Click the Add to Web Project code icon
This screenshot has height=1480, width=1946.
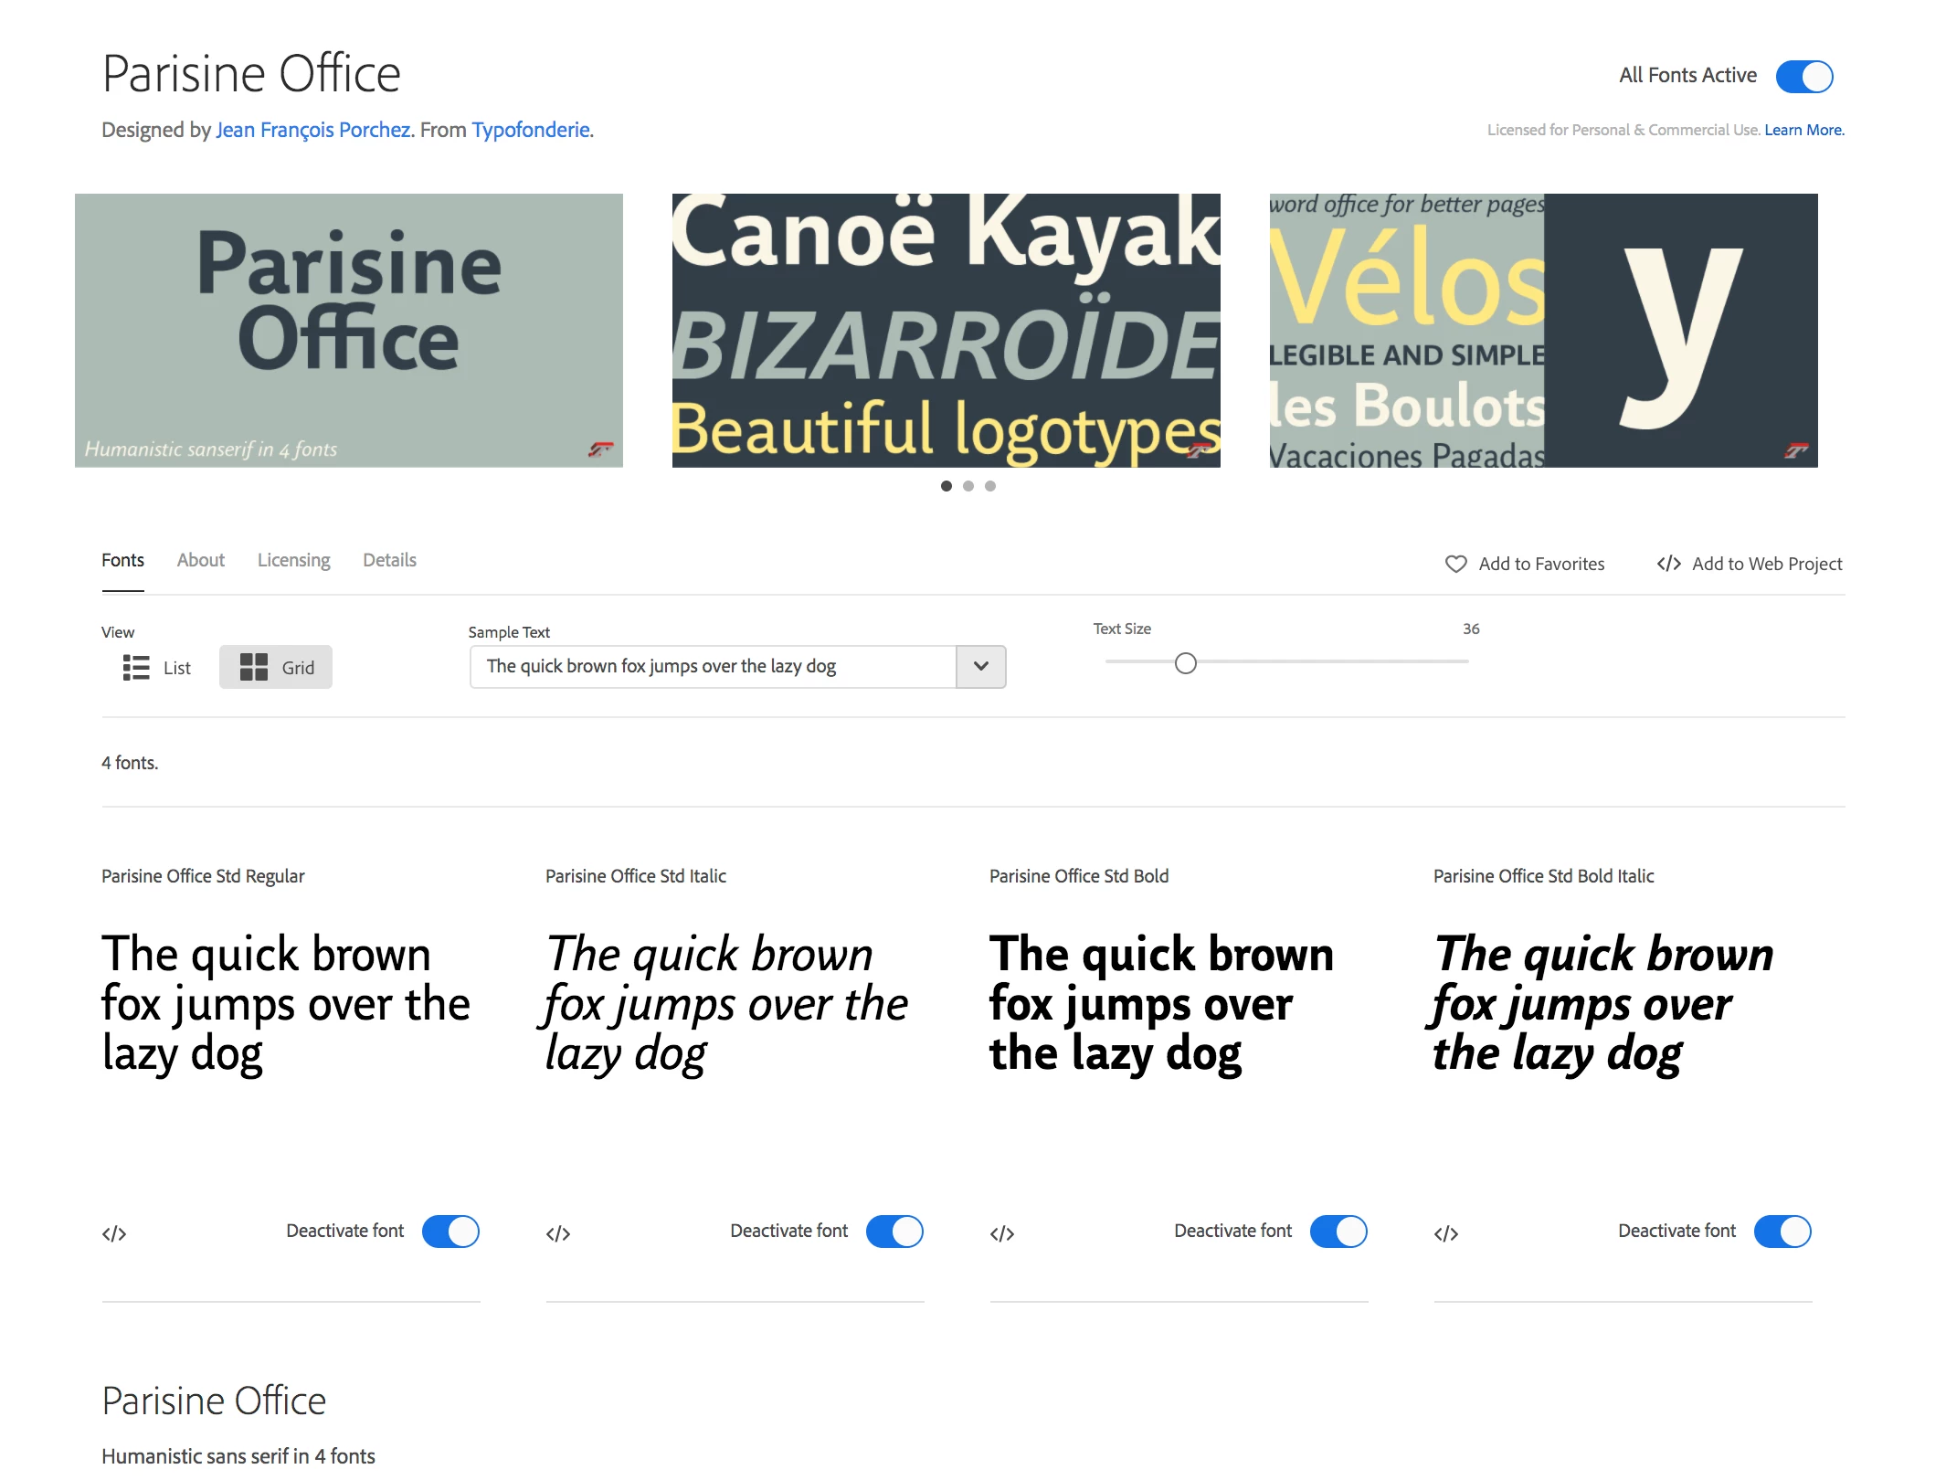coord(1669,564)
